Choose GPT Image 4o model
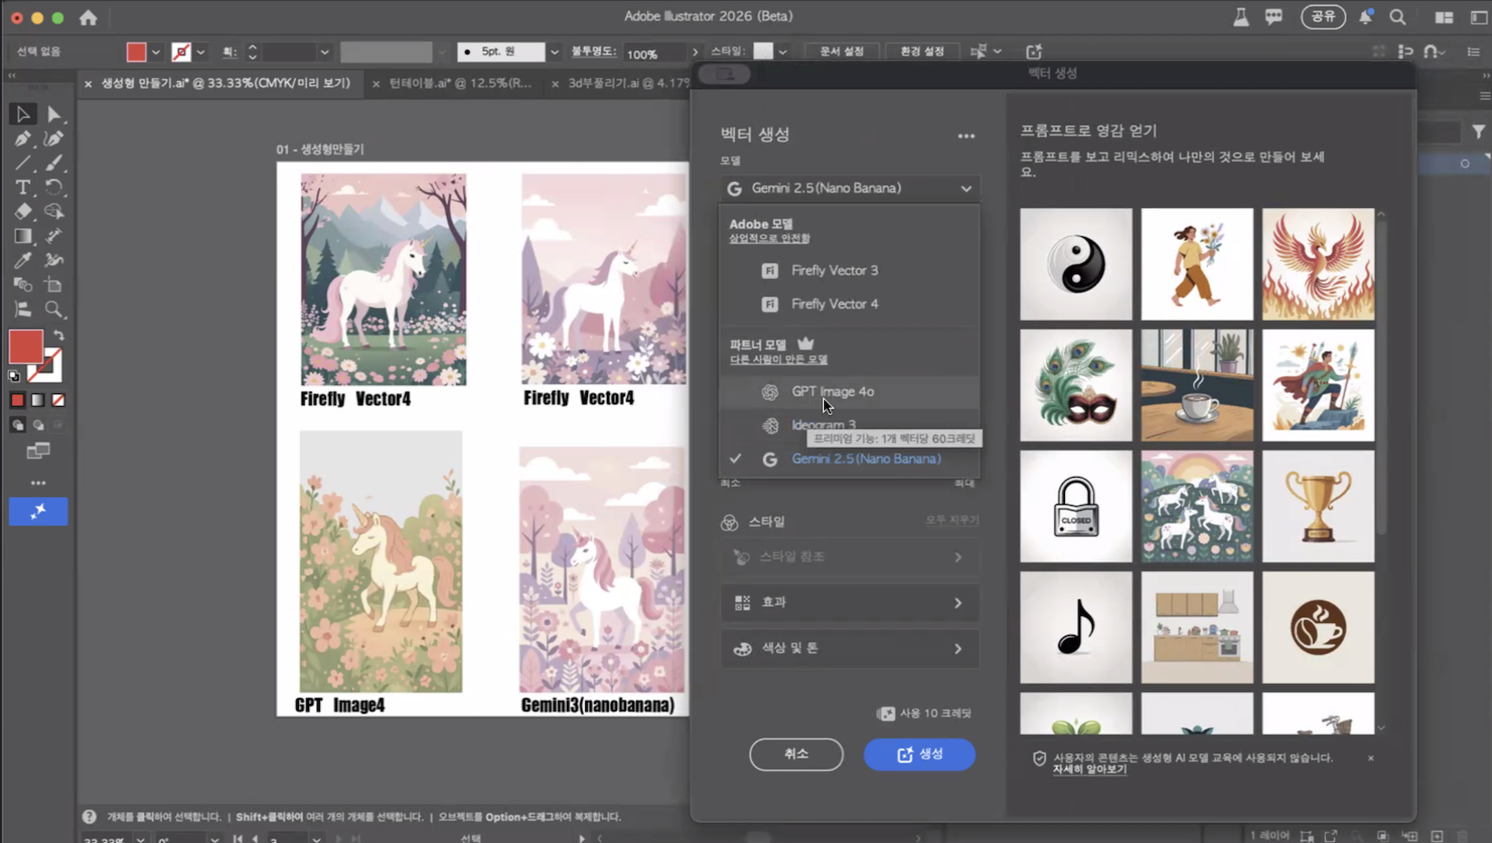Screen dimensions: 1492x843 point(850,392)
